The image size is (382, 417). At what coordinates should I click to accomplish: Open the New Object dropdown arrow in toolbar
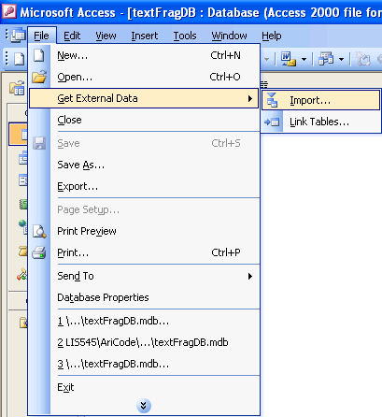341,59
